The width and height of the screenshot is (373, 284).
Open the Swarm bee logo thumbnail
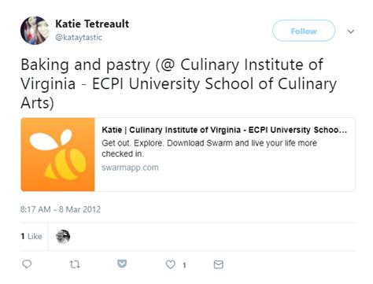click(x=58, y=154)
